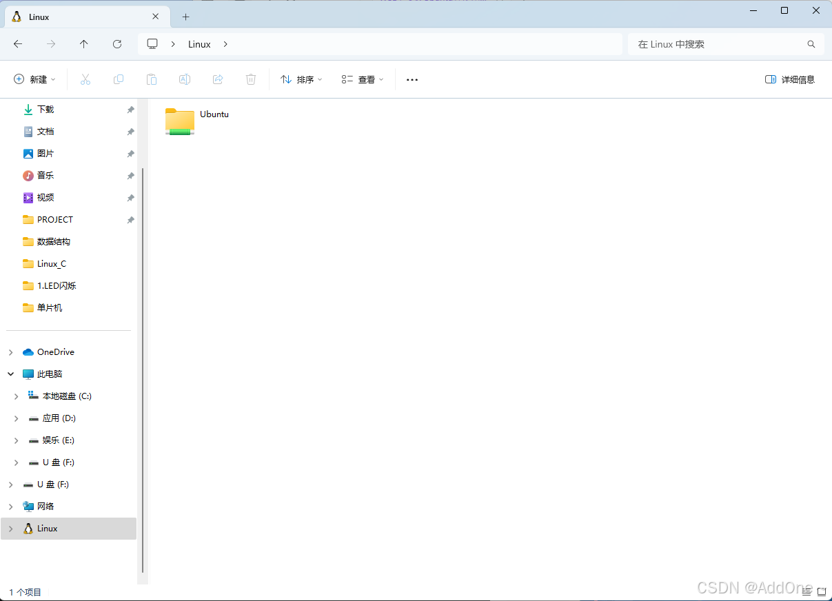
Task: Open the 排序 sort dropdown
Action: (301, 79)
